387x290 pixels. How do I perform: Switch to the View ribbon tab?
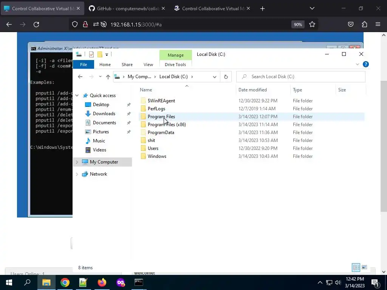148,65
